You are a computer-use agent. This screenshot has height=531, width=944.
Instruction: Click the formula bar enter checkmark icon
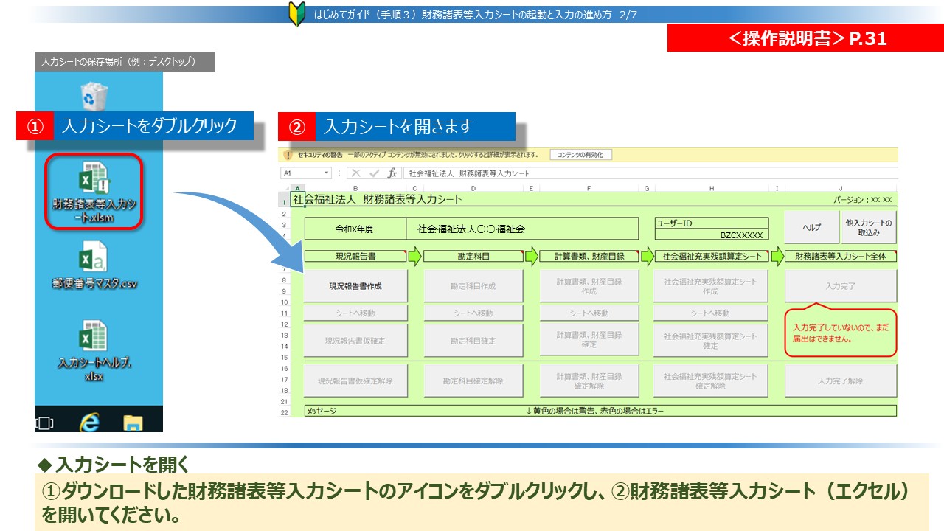[374, 173]
